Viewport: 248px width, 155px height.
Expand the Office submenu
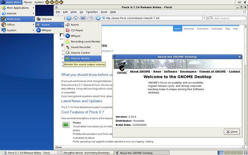tap(17, 25)
